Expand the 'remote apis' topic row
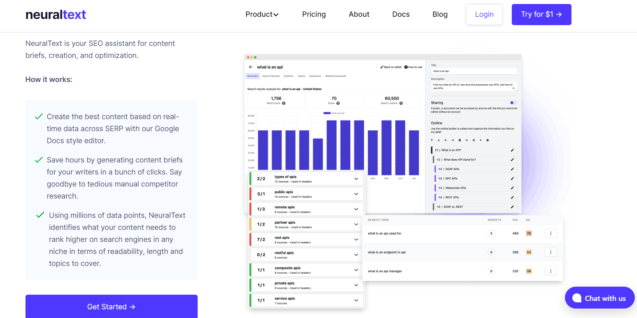This screenshot has height=318, width=637. (x=356, y=209)
